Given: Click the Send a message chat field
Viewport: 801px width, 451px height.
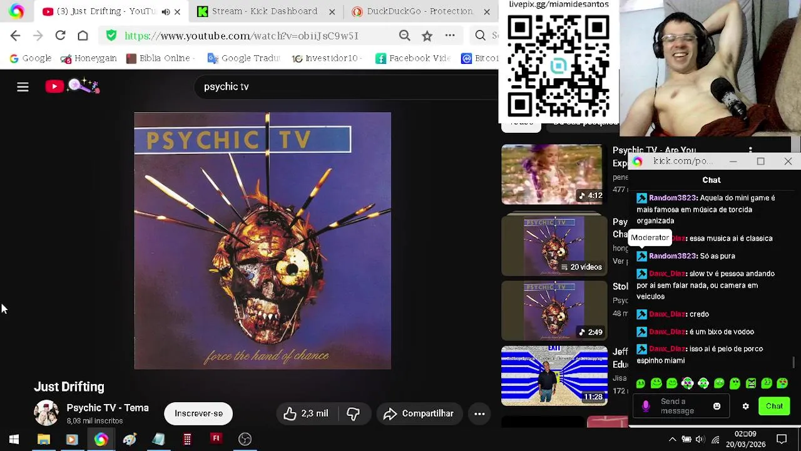Looking at the screenshot, I should pyautogui.click(x=682, y=406).
